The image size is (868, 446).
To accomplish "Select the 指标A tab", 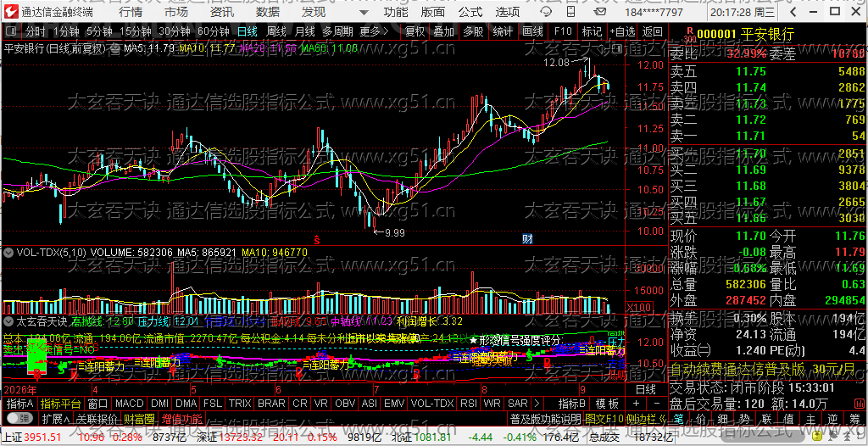I will [x=19, y=404].
